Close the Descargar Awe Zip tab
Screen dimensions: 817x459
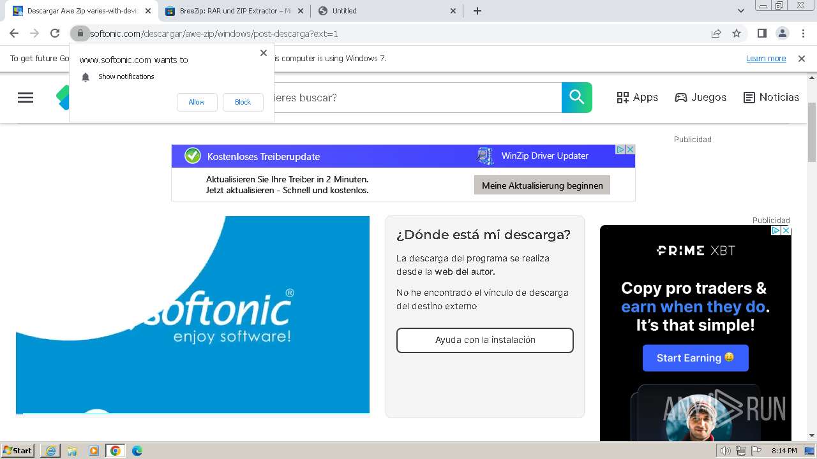(x=148, y=11)
